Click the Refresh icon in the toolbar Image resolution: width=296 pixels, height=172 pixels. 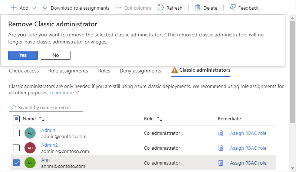161,7
